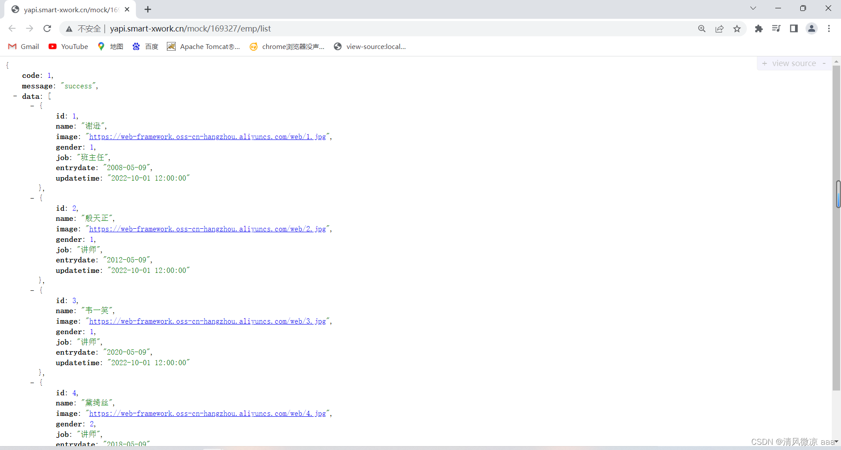The width and height of the screenshot is (841, 450).
Task: Click the name value "黛绮丝"
Action: pos(97,403)
